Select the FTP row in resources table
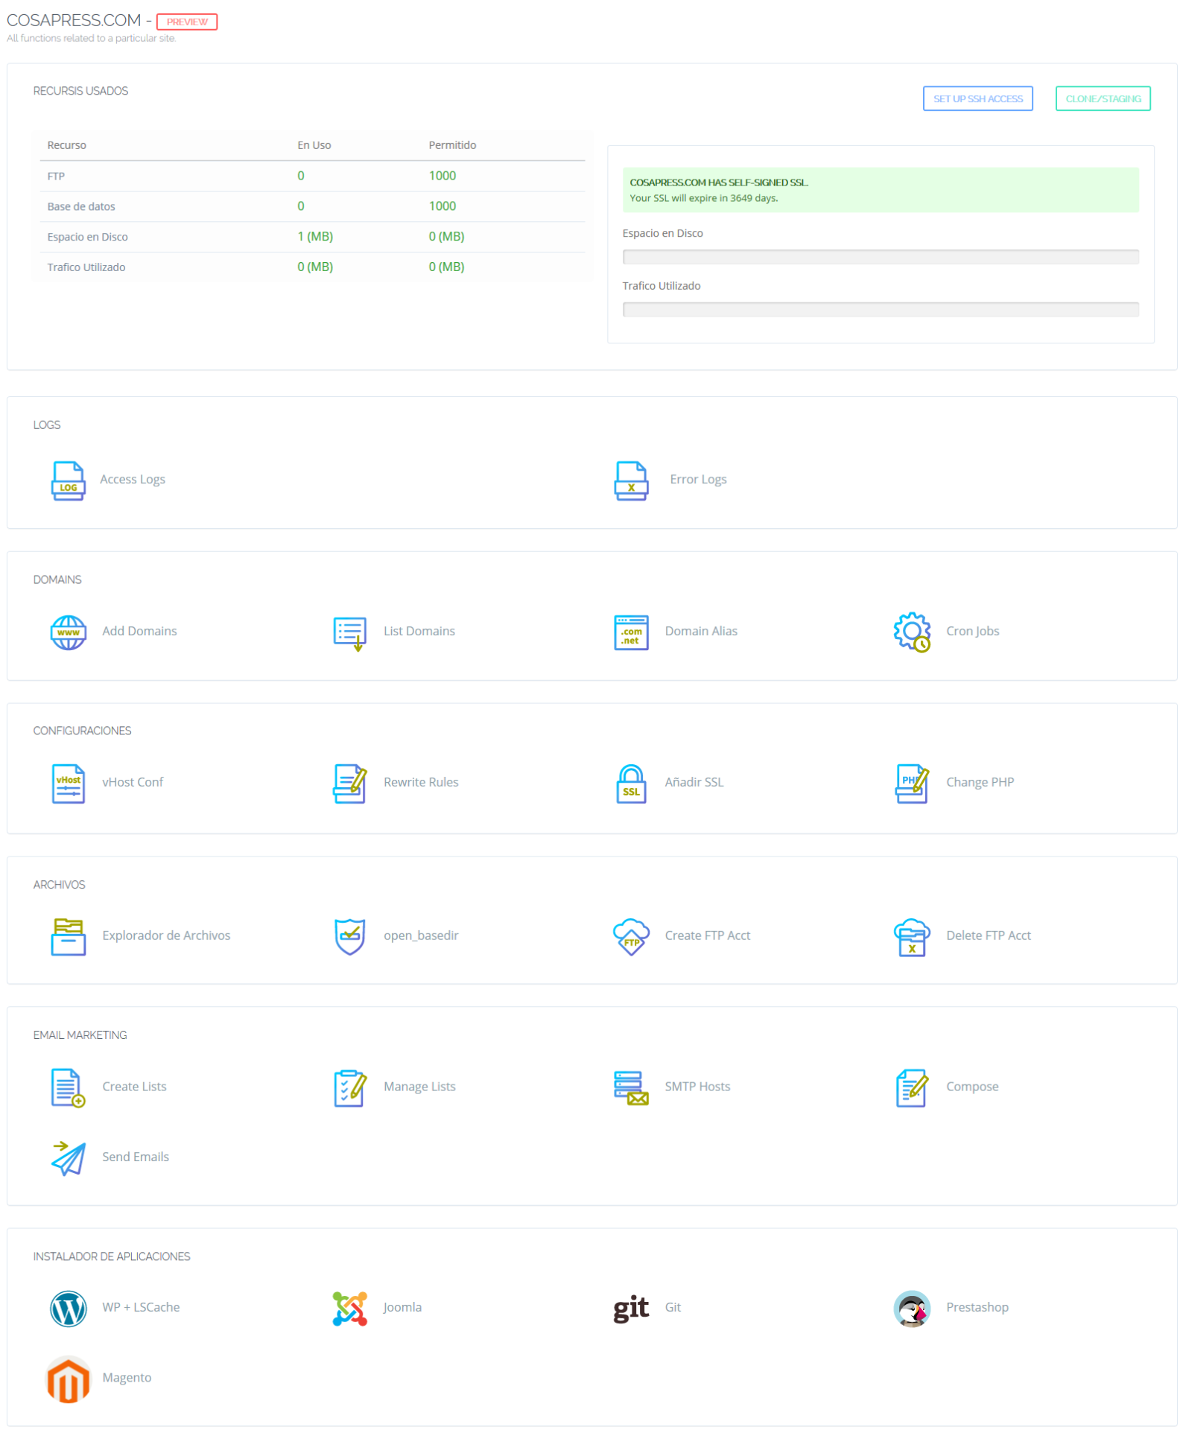 tap(312, 177)
